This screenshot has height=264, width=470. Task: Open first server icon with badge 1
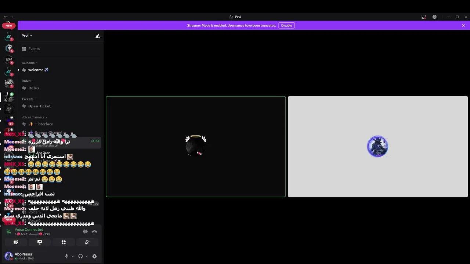[9, 36]
